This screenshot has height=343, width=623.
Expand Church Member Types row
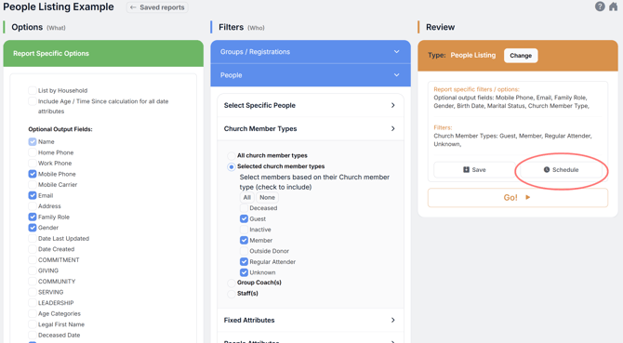(311, 128)
